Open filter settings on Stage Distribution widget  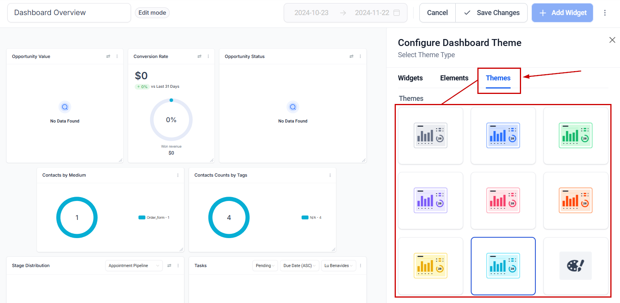pos(169,266)
